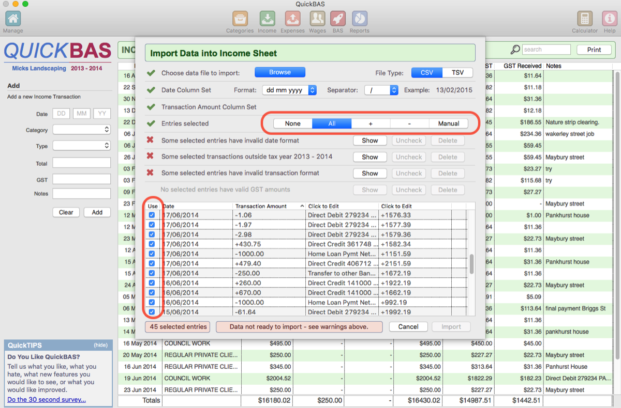Open the Expenses toolbar icon
The width and height of the screenshot is (621, 408).
(292, 19)
